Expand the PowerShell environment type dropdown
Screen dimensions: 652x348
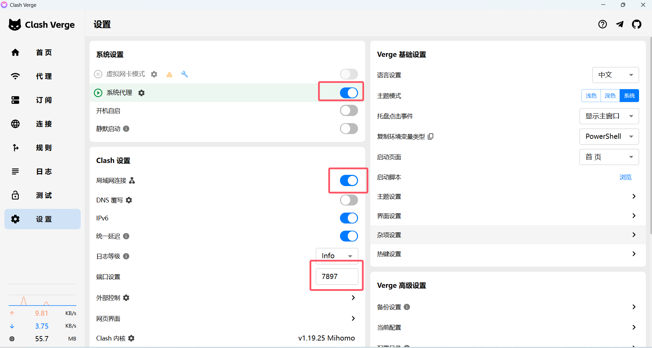(609, 136)
